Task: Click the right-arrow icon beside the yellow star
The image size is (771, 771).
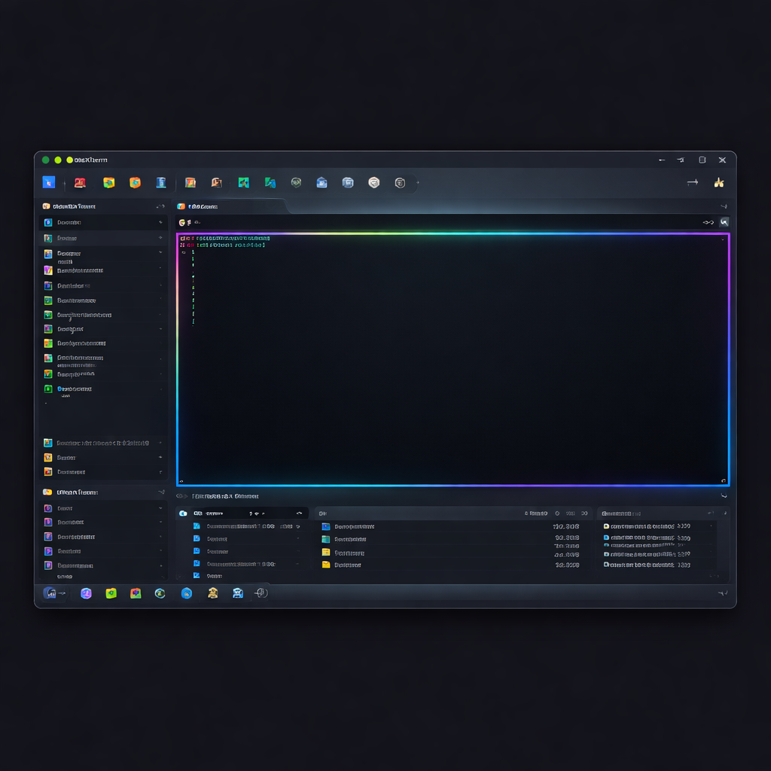Action: coord(693,182)
